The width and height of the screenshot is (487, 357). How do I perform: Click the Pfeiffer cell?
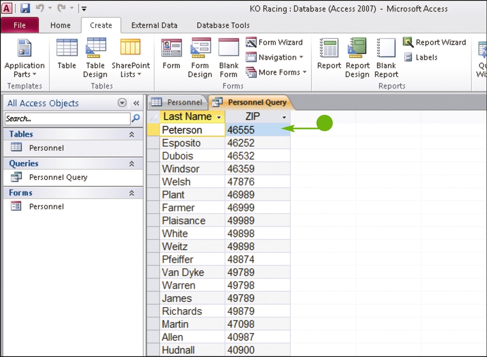[x=192, y=259]
